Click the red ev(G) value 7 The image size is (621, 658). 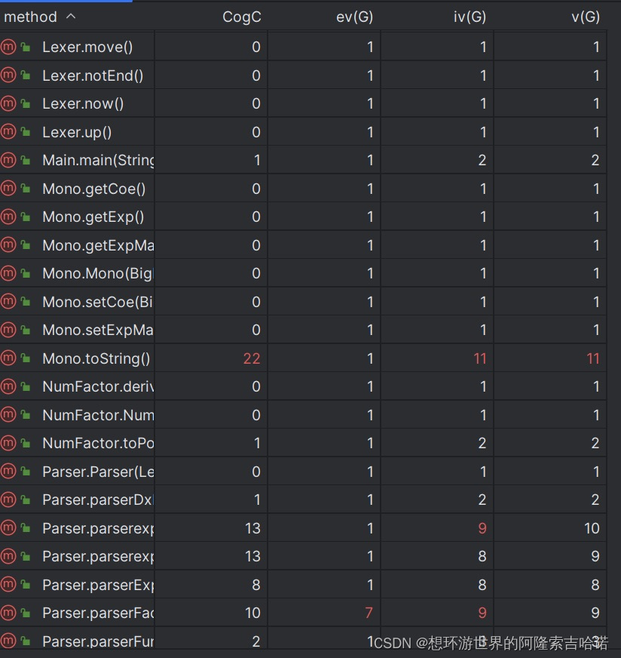[x=369, y=613]
